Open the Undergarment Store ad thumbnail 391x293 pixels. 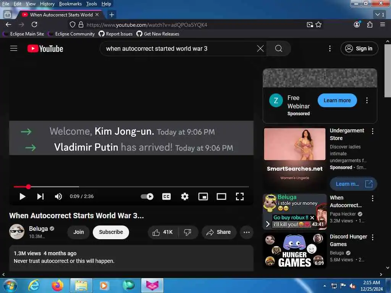(x=295, y=159)
